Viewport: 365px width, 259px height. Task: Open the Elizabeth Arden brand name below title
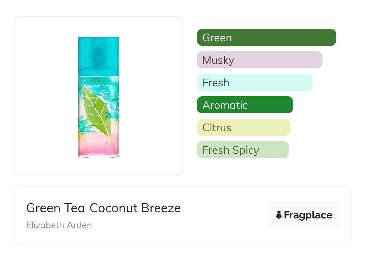59,225
